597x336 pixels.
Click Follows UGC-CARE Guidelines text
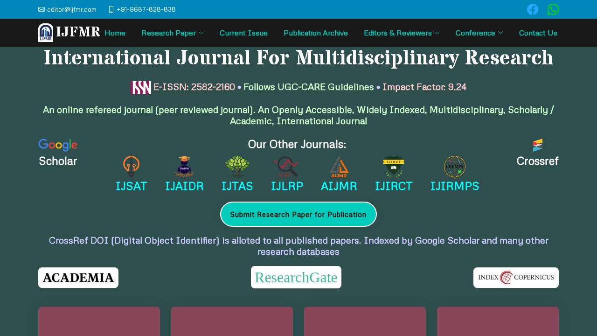[x=309, y=87]
